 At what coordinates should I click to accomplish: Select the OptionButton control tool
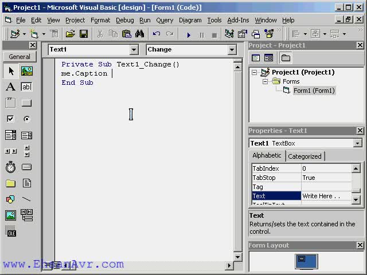pyautogui.click(x=27, y=119)
